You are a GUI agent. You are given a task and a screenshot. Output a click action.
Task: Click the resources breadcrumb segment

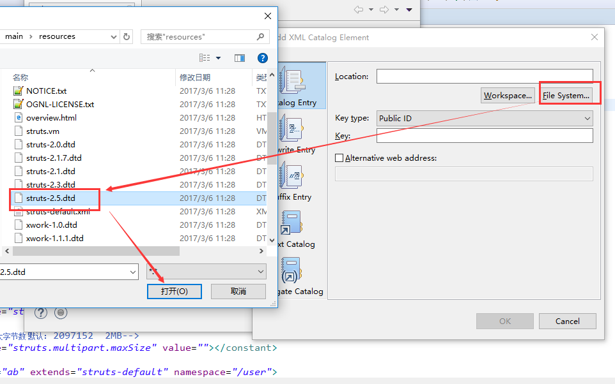57,36
